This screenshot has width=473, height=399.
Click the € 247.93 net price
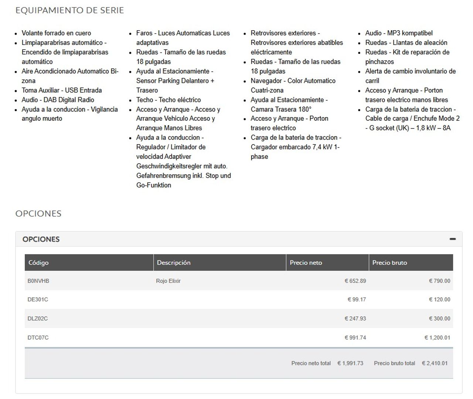point(355,318)
